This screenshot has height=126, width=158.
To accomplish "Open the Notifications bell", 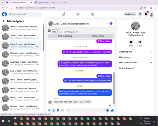I will click(x=146, y=14).
